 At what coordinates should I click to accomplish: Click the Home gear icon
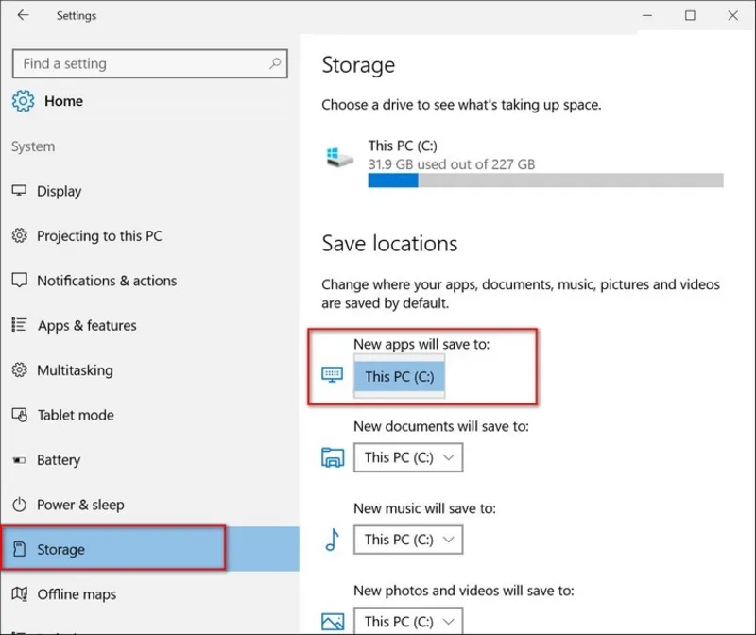[x=23, y=101]
